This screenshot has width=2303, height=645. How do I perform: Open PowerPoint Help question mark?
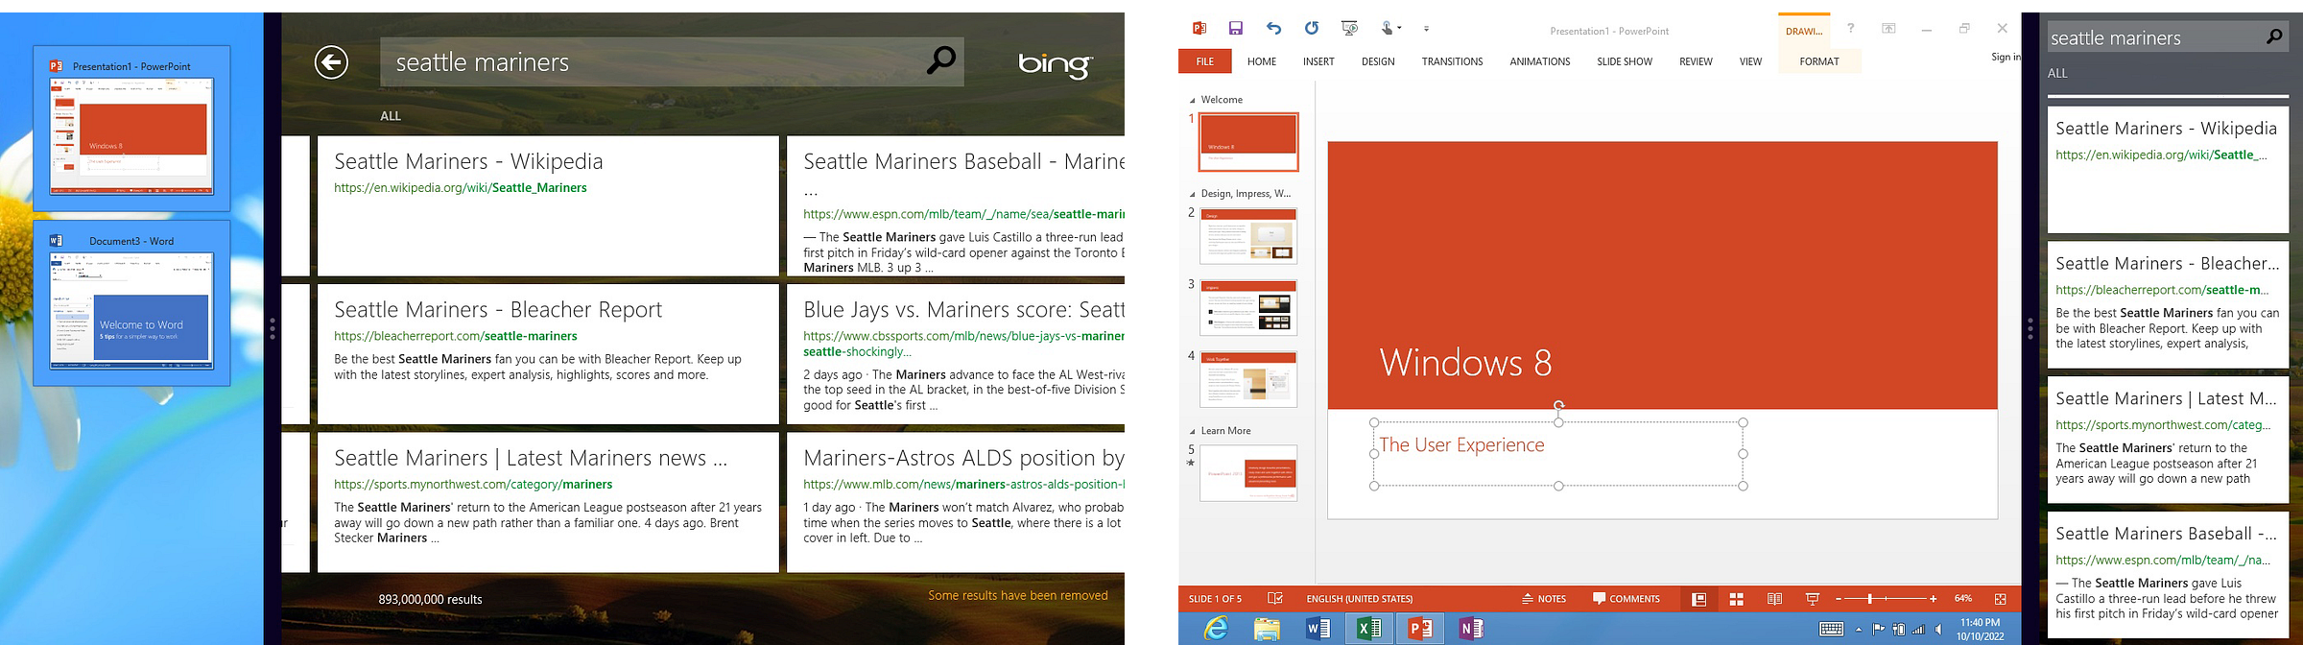tap(1850, 29)
